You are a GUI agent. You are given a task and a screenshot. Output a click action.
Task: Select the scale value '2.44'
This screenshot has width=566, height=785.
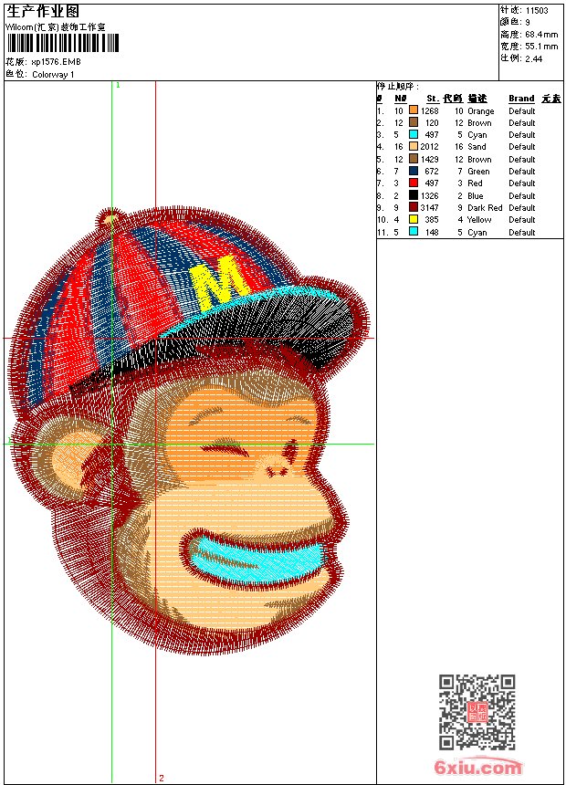534,58
